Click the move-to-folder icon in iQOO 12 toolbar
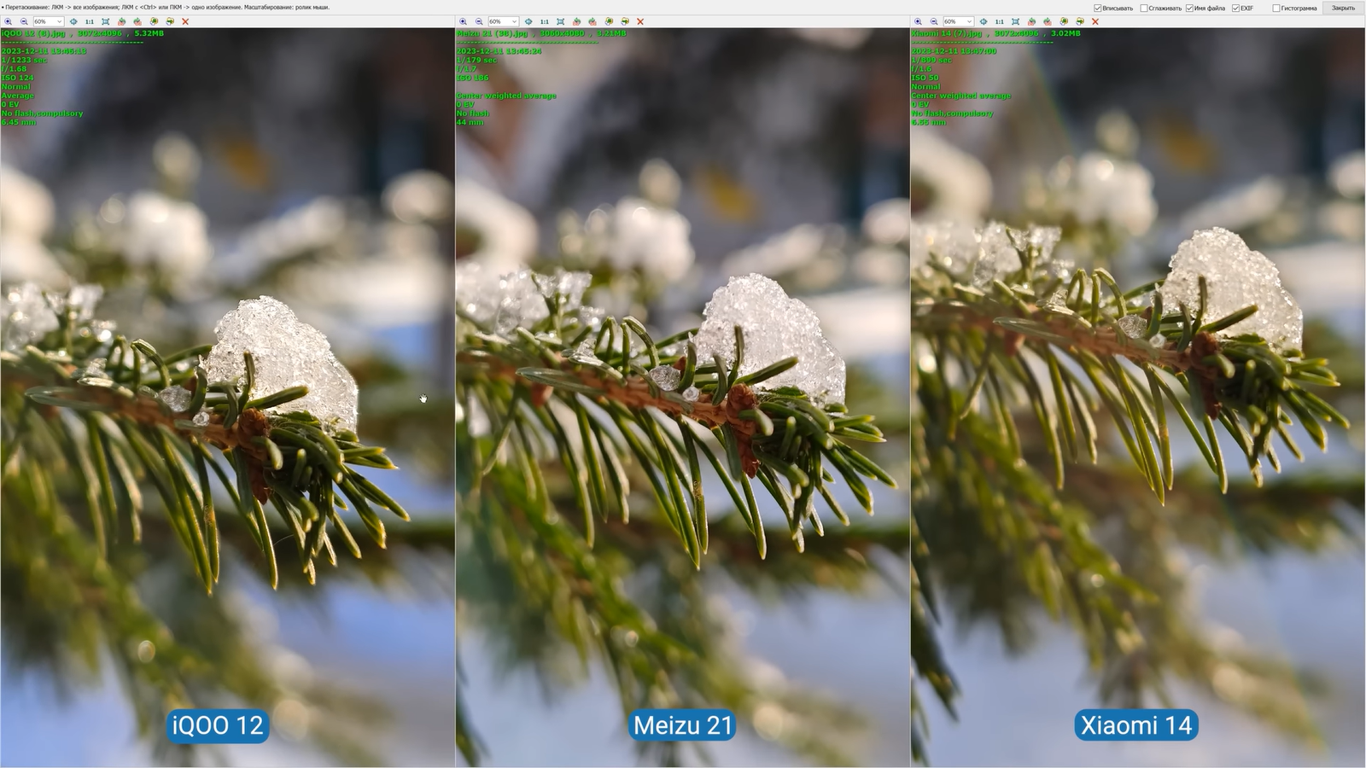1366x768 pixels. (x=170, y=21)
